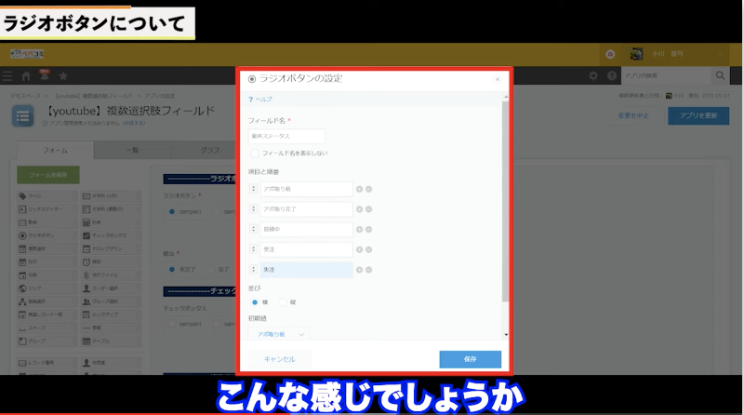Open the hamburger menu in top-left toolbar
This screenshot has height=415, width=744.
8,75
